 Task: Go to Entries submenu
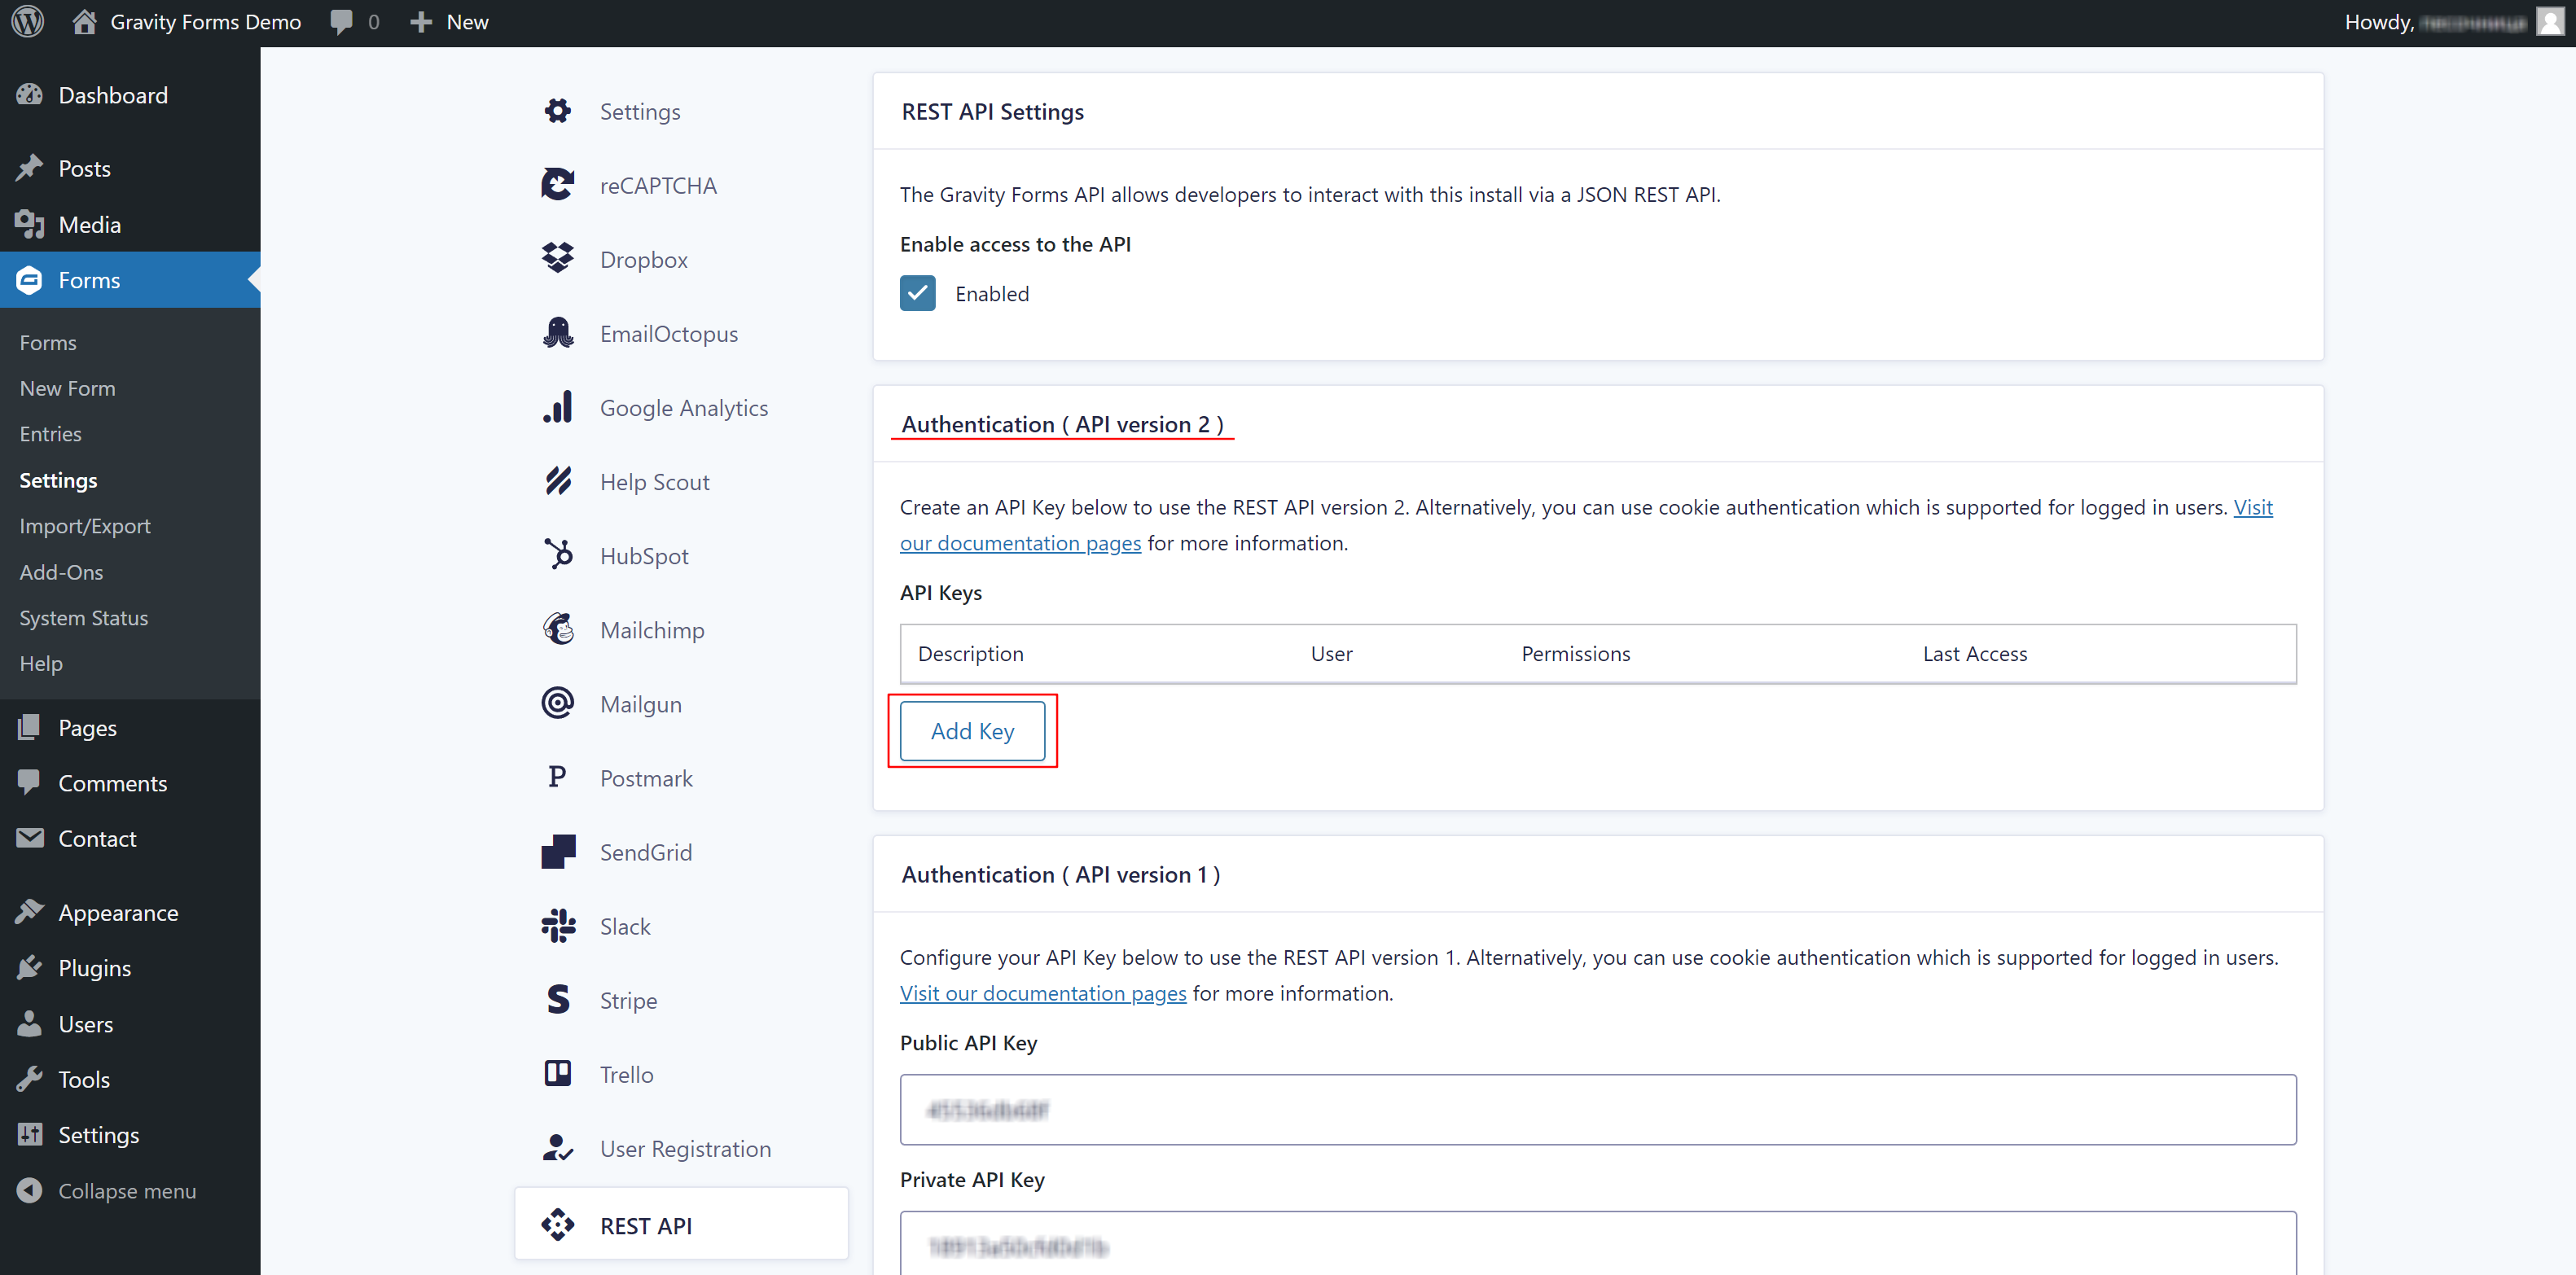(x=50, y=434)
